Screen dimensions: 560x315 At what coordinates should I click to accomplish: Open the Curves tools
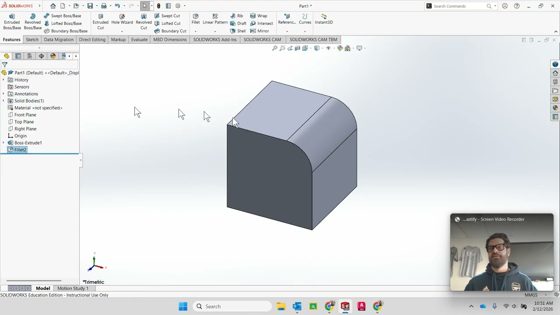pyautogui.click(x=305, y=19)
